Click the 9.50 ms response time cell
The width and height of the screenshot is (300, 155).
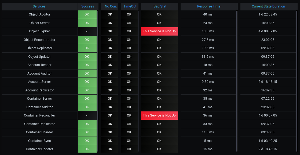[x=208, y=82]
